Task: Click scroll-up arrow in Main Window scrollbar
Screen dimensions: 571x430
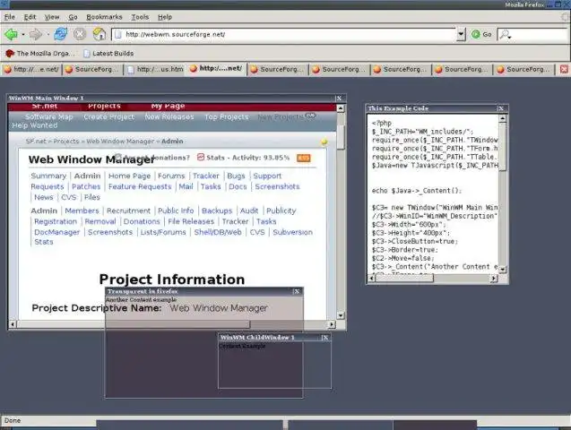Action: point(341,108)
